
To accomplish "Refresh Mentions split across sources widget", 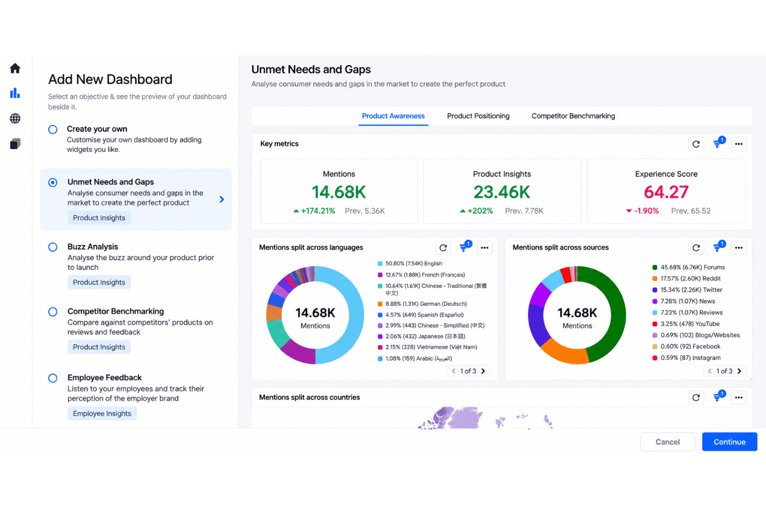I will tap(696, 248).
